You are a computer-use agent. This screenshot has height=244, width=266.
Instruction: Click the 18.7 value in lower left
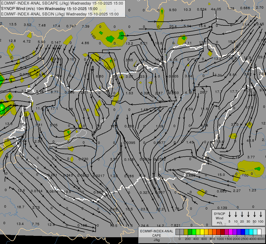tap(21, 207)
